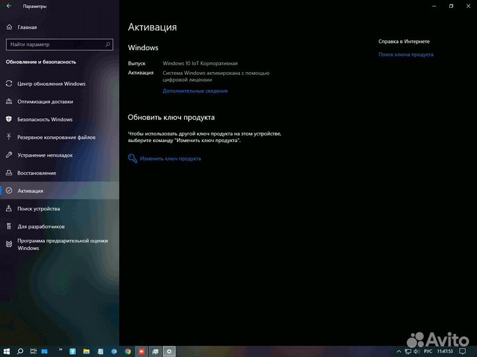Open Поиск устройства settings
Screen dimensions: 477x357
pyautogui.click(x=38, y=208)
